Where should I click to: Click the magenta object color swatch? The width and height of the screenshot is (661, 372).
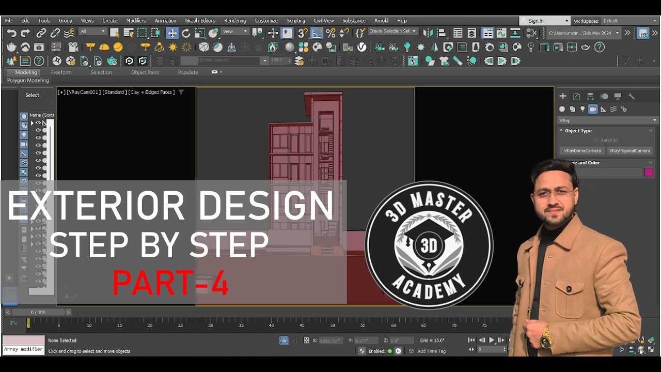[649, 173]
